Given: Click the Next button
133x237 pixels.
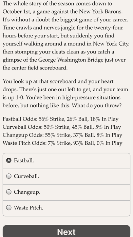Looking at the screenshot, I should (66, 231).
